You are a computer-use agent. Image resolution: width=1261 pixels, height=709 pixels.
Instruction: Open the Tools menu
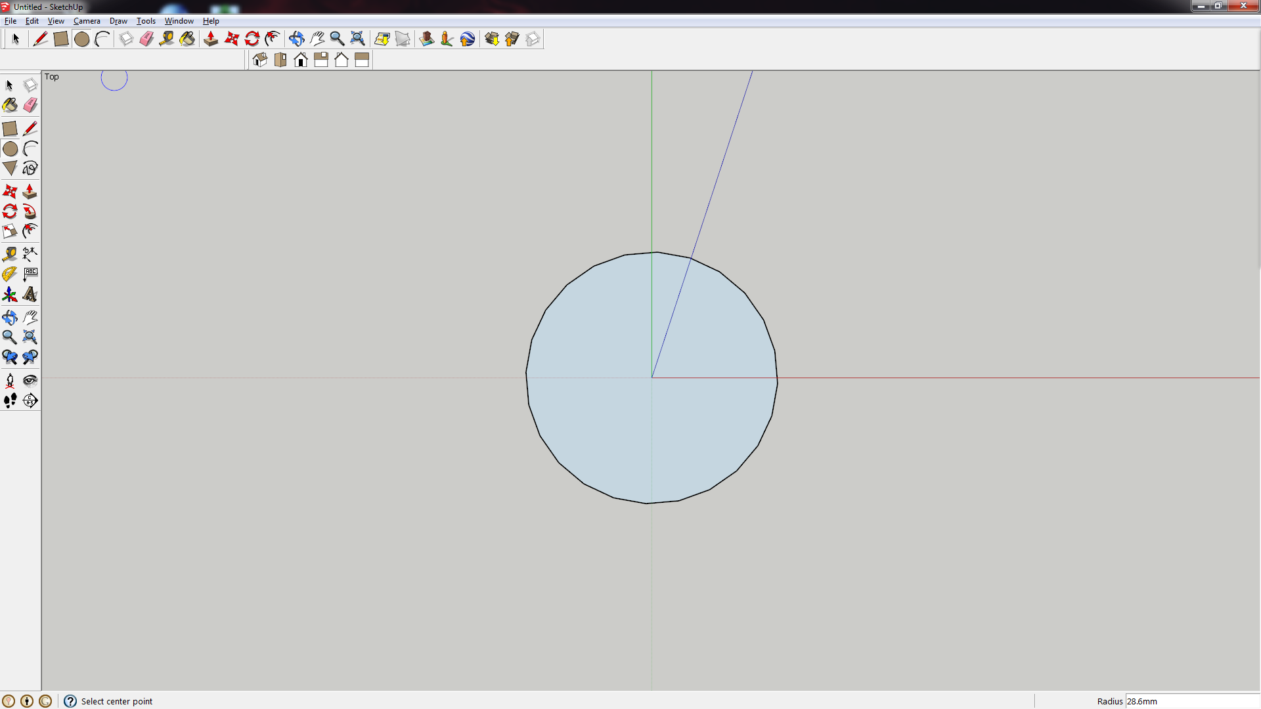coord(146,21)
